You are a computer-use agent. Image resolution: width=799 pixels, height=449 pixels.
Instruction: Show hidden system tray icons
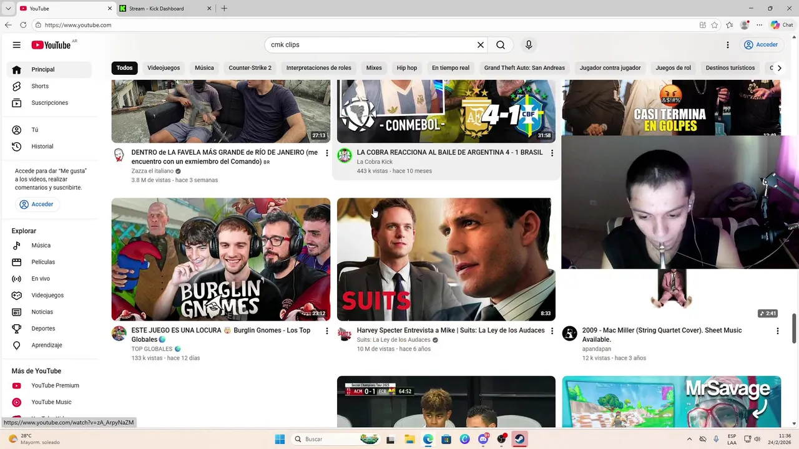click(x=689, y=439)
